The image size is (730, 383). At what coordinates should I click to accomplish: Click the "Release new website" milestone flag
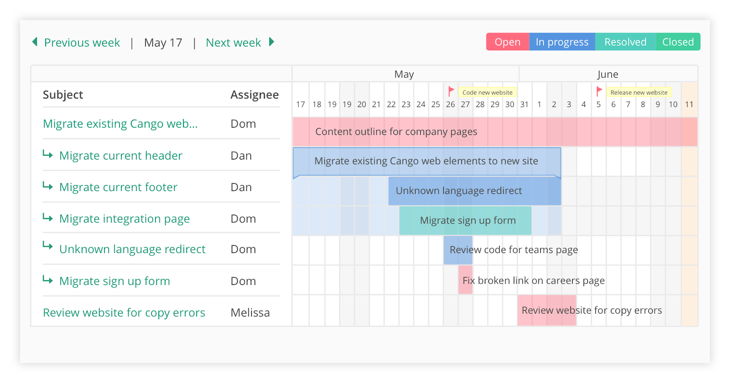click(x=599, y=91)
